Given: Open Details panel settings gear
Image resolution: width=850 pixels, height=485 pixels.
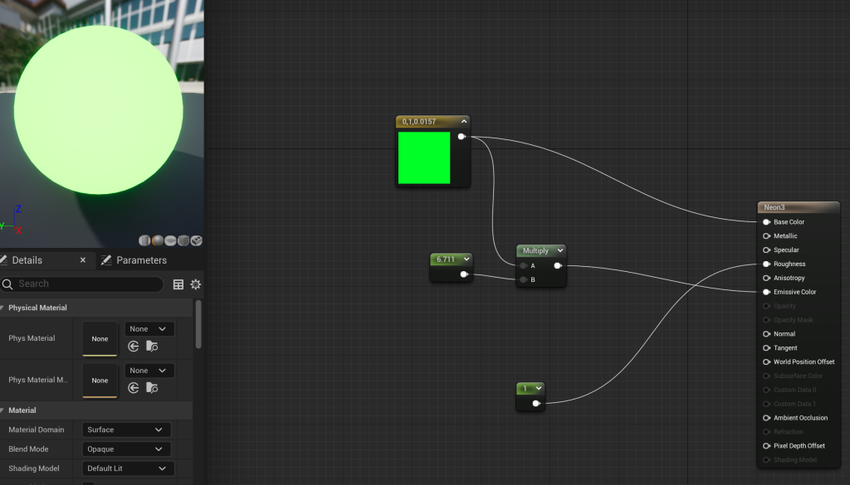Looking at the screenshot, I should [x=196, y=284].
